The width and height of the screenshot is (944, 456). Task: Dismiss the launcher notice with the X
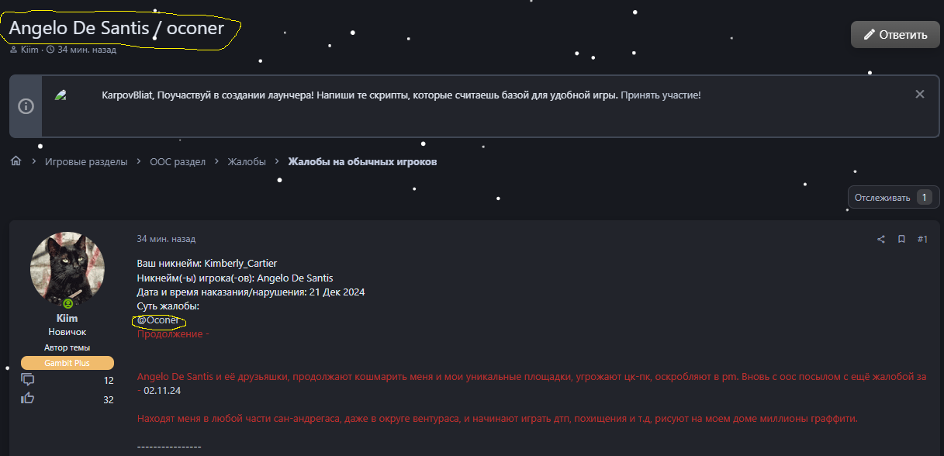click(919, 95)
